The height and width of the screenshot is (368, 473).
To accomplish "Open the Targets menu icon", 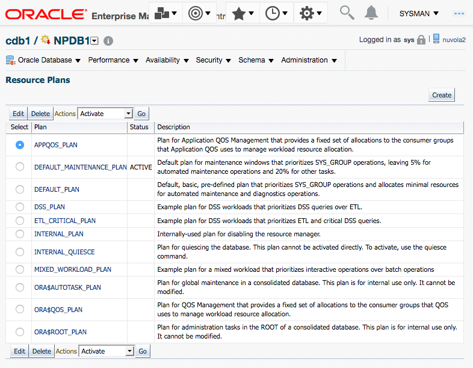I will tap(199, 13).
